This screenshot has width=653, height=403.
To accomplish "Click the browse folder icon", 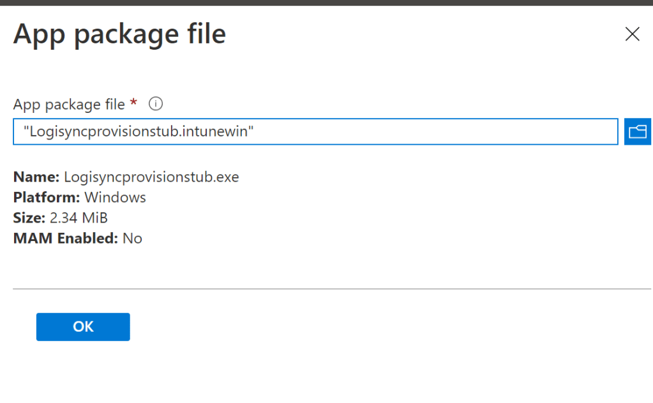I will [x=636, y=131].
